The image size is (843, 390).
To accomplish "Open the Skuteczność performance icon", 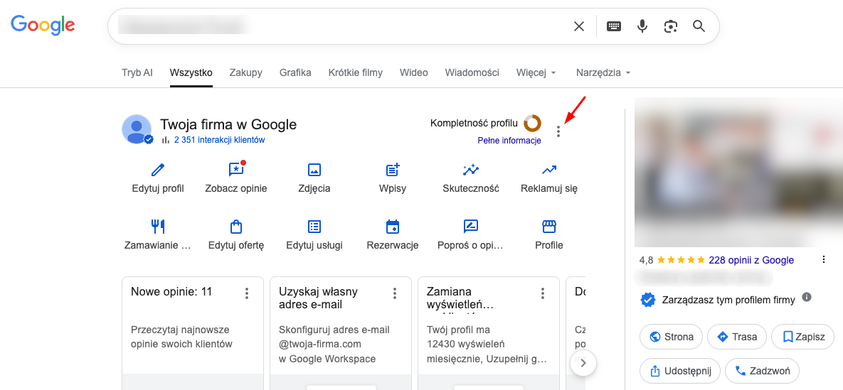I will (x=471, y=170).
